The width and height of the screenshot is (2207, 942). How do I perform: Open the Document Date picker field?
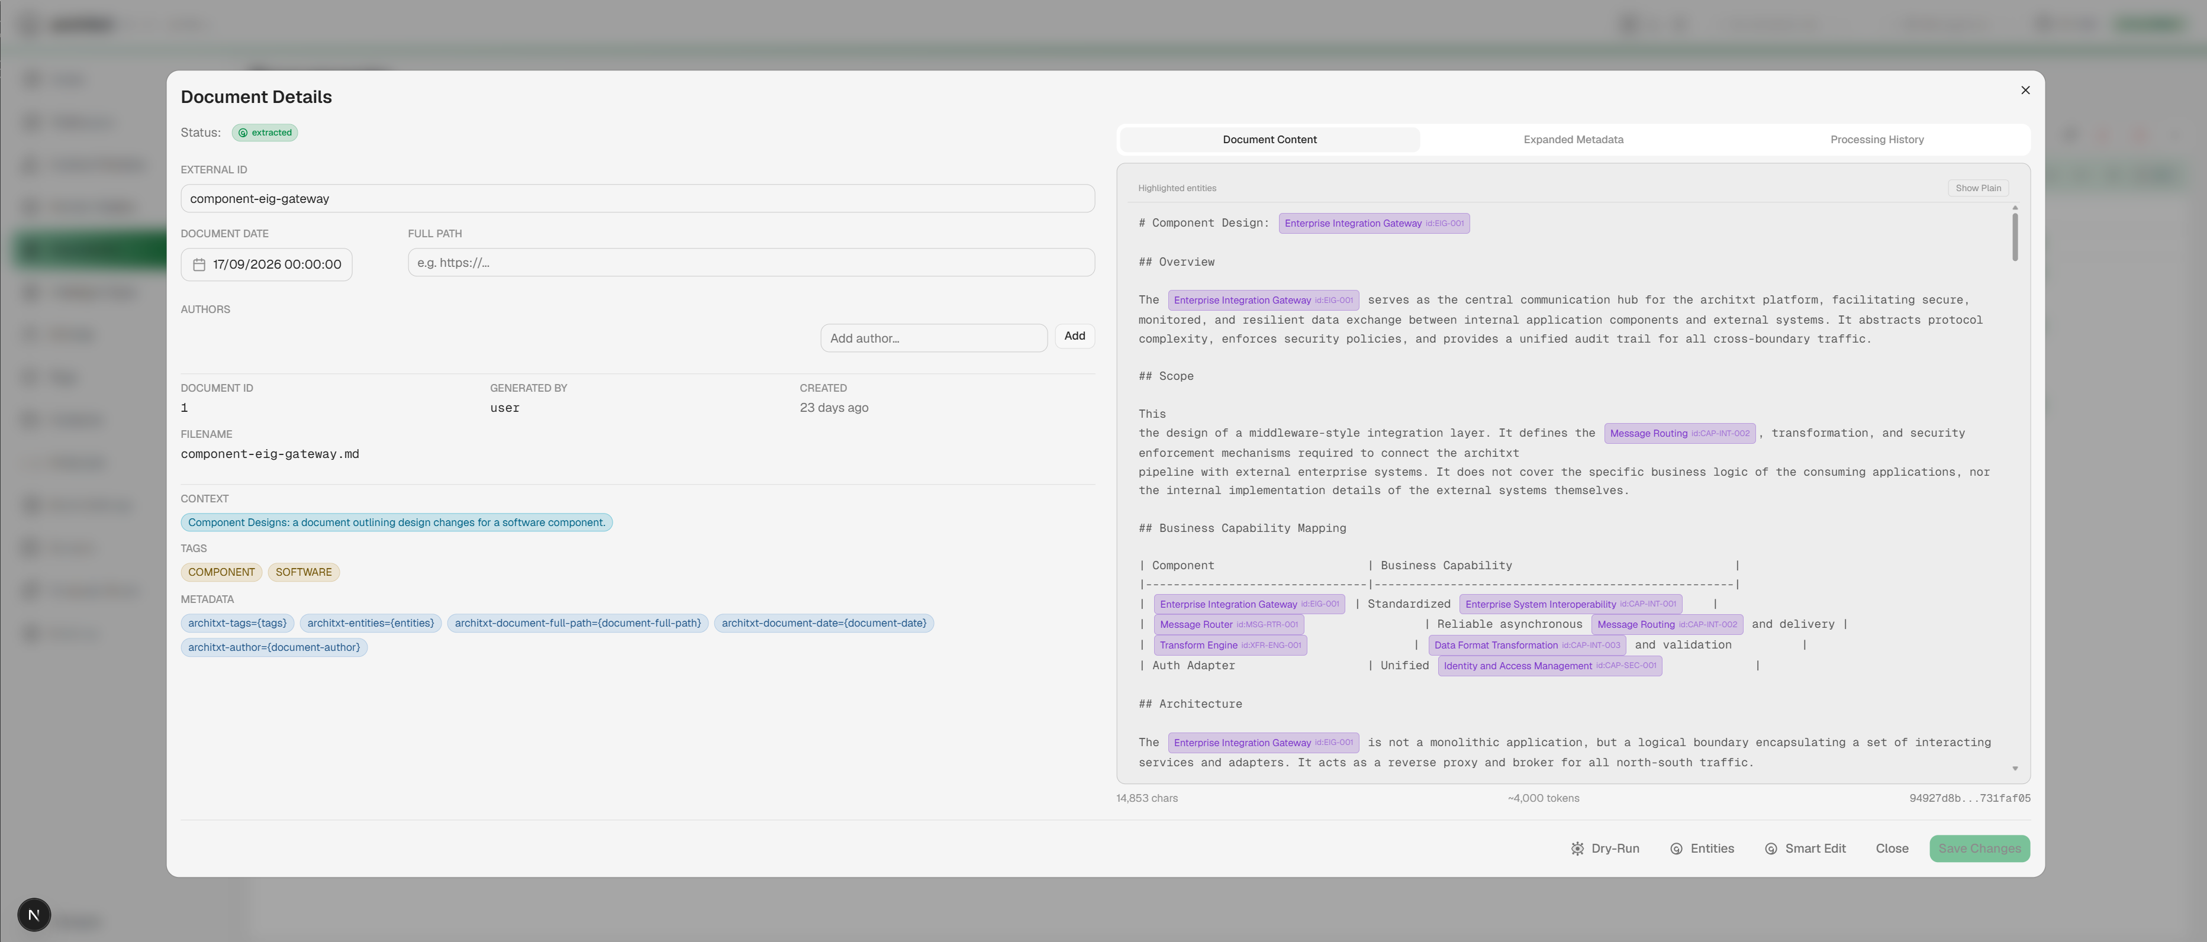(266, 264)
